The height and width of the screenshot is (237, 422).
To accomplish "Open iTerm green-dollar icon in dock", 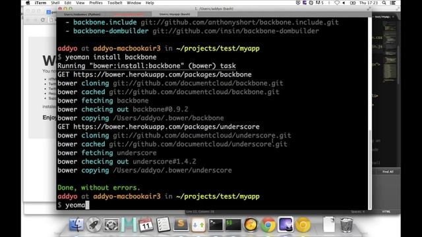I will point(233,224).
